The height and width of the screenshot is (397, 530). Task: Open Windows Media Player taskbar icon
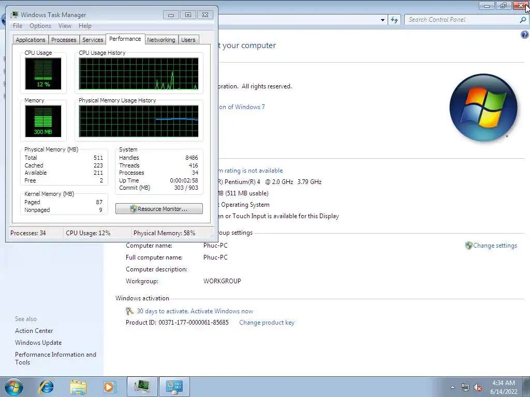point(110,387)
